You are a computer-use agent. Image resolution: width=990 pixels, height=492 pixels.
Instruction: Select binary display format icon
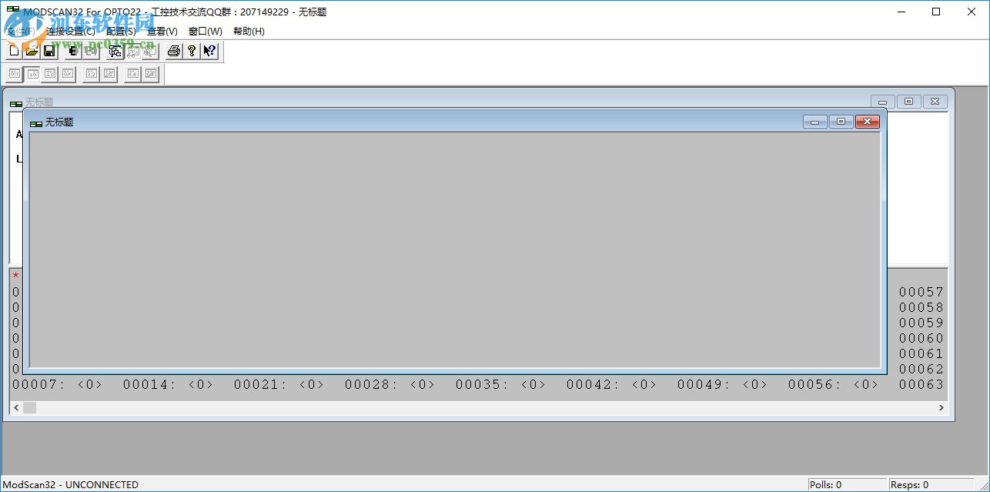tap(15, 74)
